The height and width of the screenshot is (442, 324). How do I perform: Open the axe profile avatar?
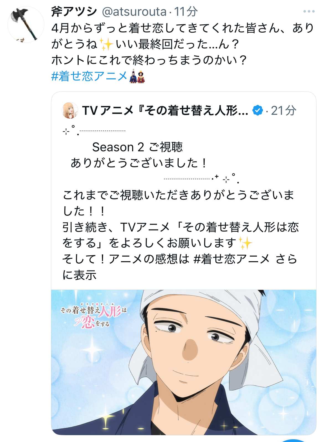point(26,25)
